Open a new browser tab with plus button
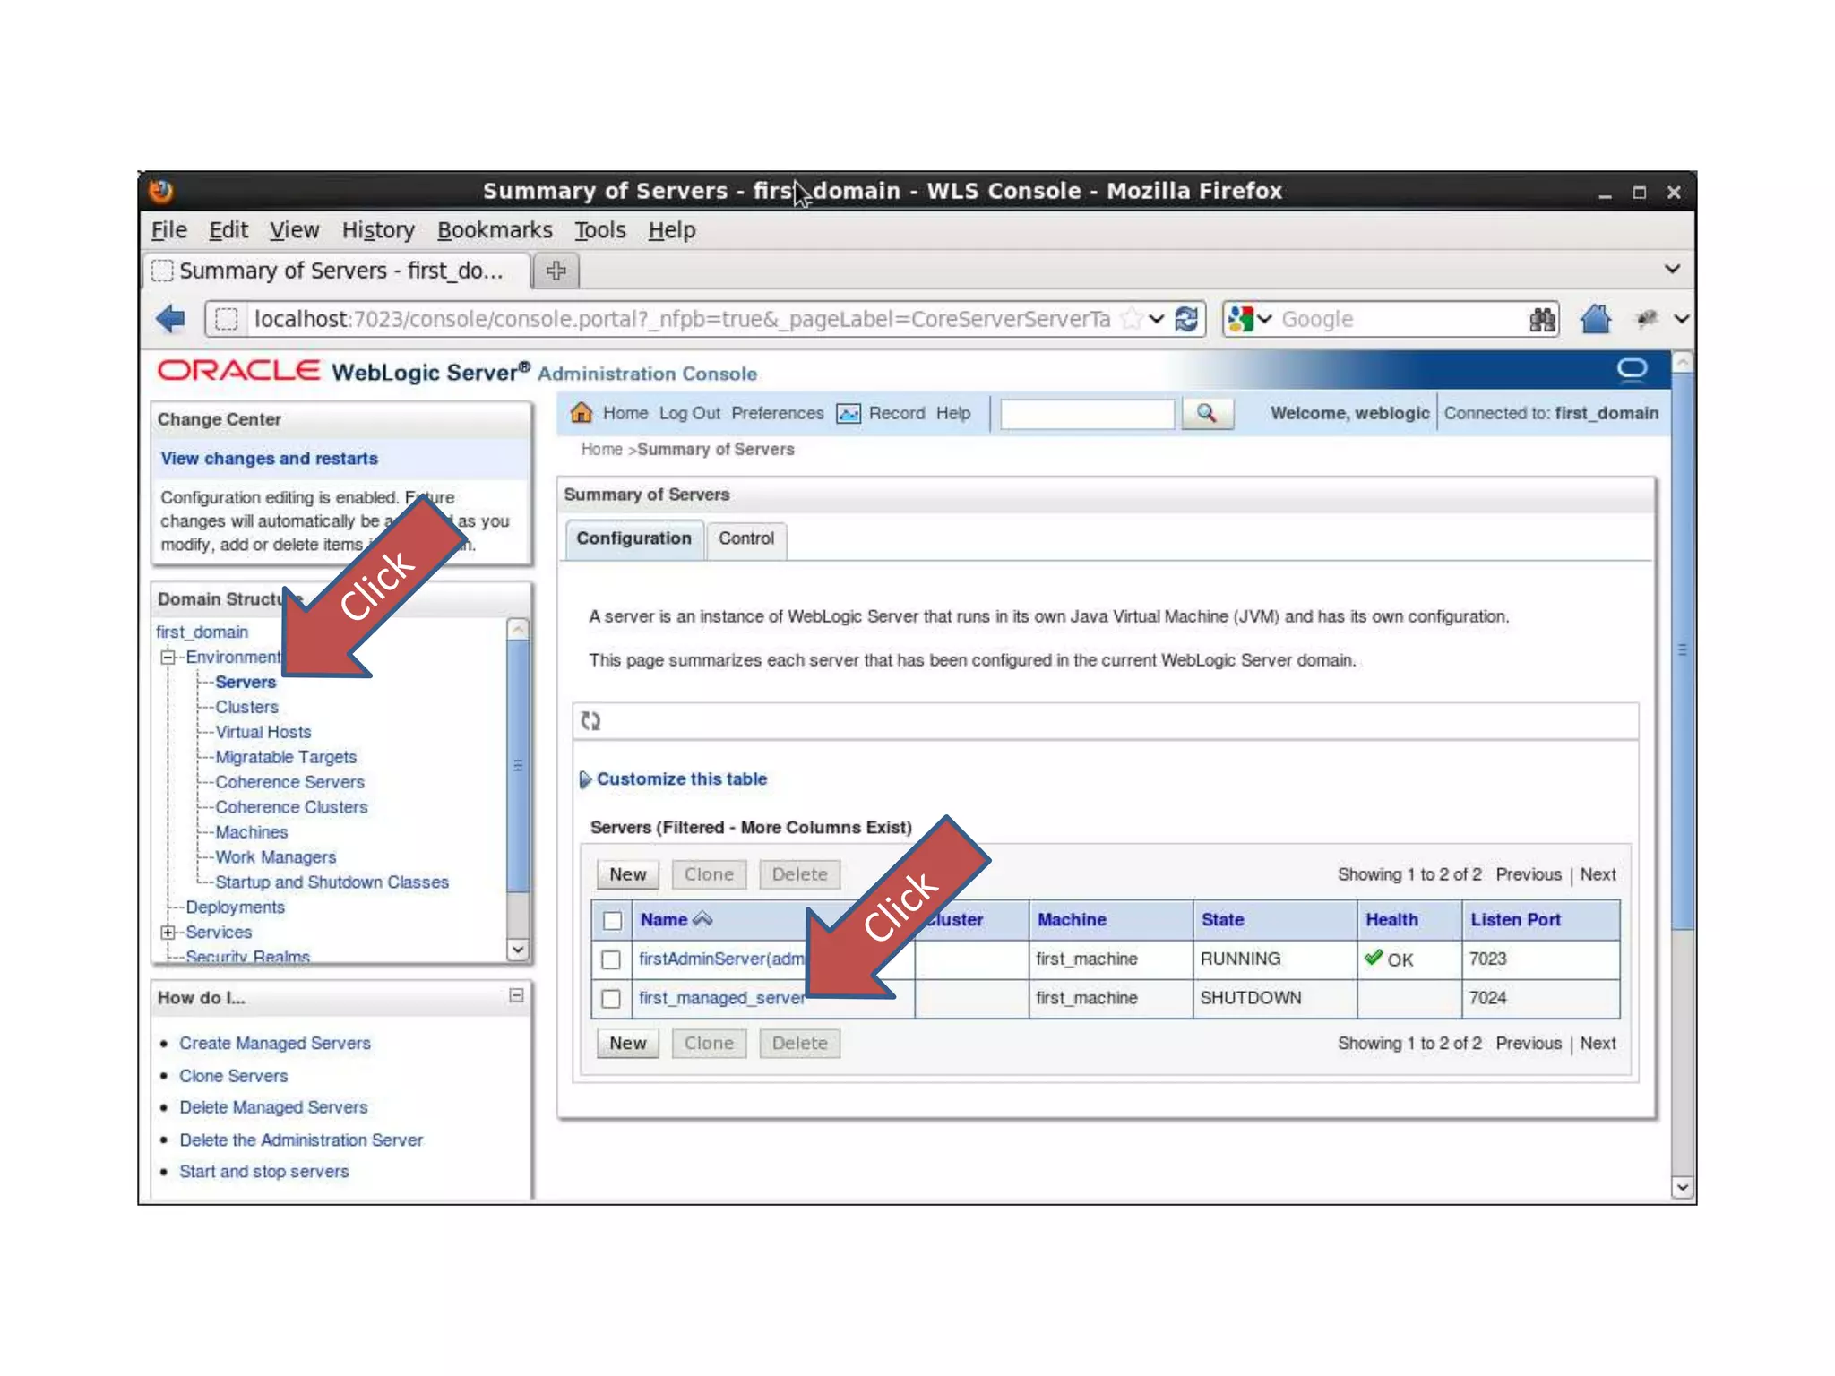1835x1376 pixels. tap(556, 271)
